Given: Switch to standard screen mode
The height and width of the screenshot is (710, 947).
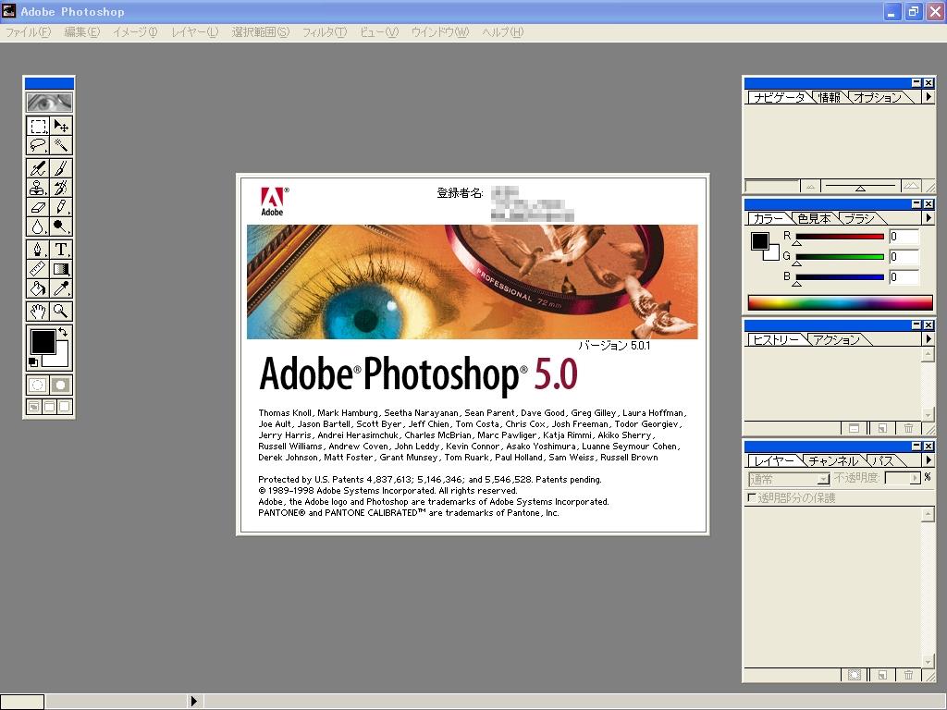Looking at the screenshot, I should click(x=34, y=407).
